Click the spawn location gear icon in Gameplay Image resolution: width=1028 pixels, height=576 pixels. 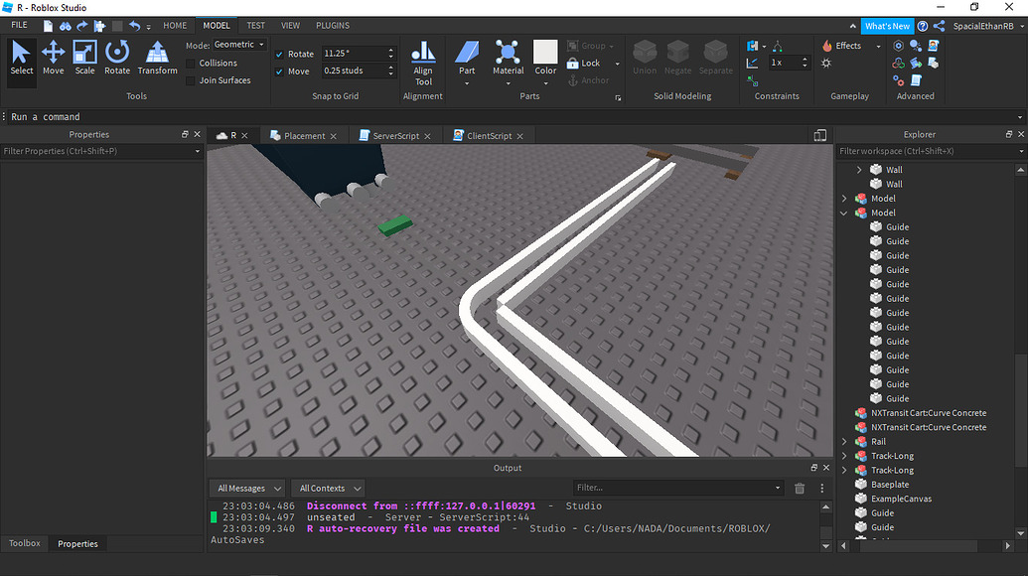point(826,63)
